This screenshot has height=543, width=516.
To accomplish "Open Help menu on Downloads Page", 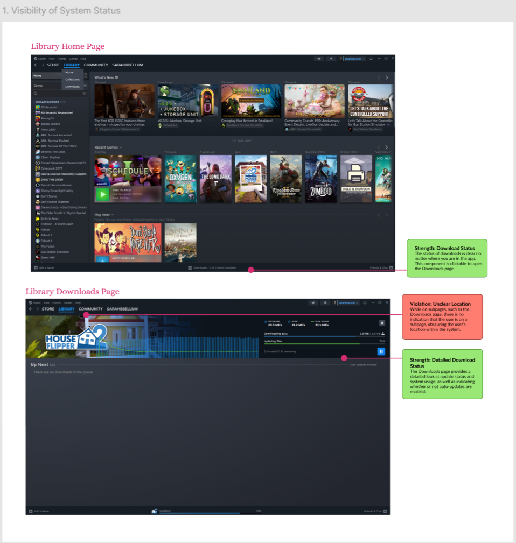I will [78, 303].
